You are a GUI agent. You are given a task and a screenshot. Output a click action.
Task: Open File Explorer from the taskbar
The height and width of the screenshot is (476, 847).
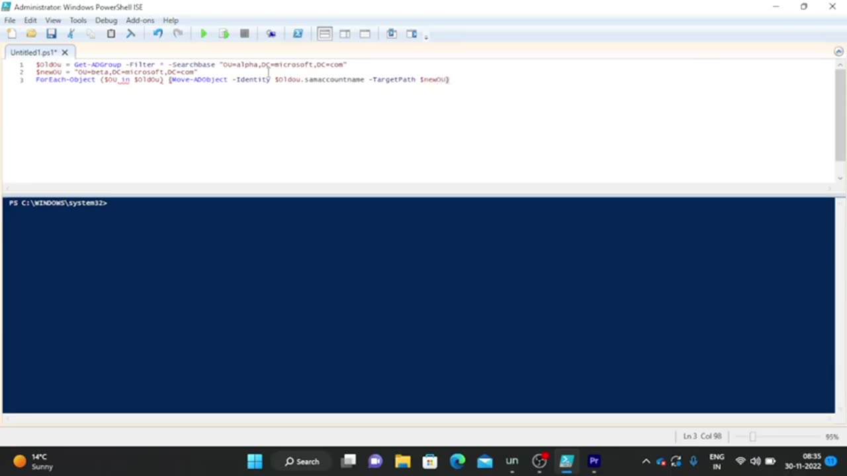402,461
